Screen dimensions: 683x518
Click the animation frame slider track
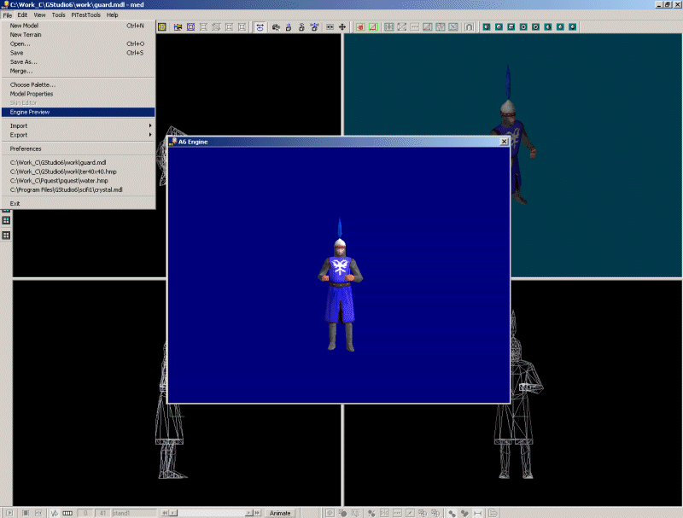213,513
